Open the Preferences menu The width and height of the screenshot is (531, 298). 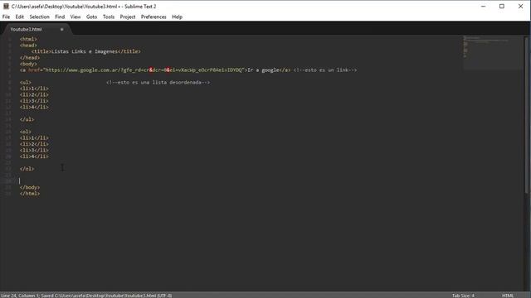pos(153,17)
